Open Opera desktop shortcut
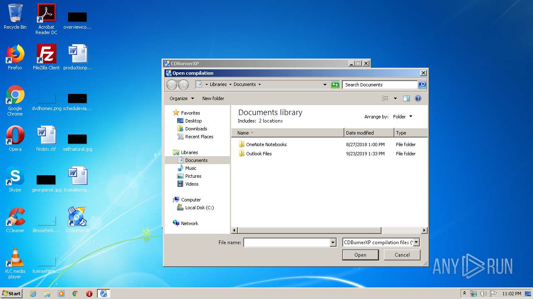The width and height of the screenshot is (533, 299). 15,139
